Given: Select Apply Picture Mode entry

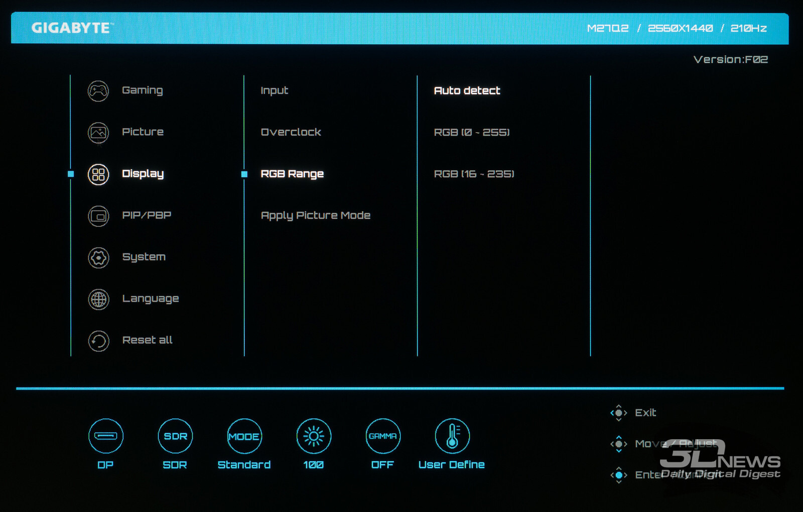Looking at the screenshot, I should pyautogui.click(x=315, y=216).
